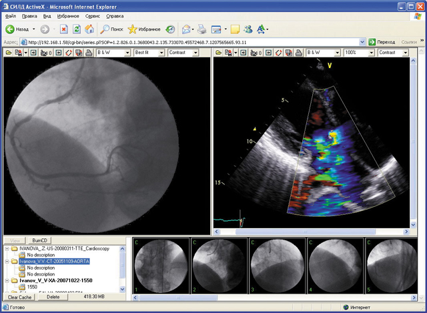Click the browser Refresh icon

point(77,29)
